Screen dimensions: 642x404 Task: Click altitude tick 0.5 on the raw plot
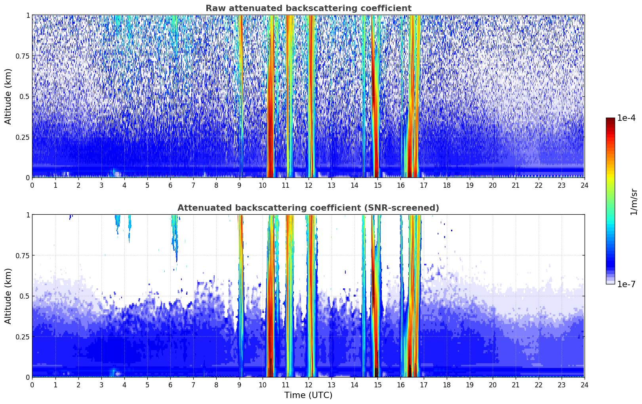[x=25, y=97]
